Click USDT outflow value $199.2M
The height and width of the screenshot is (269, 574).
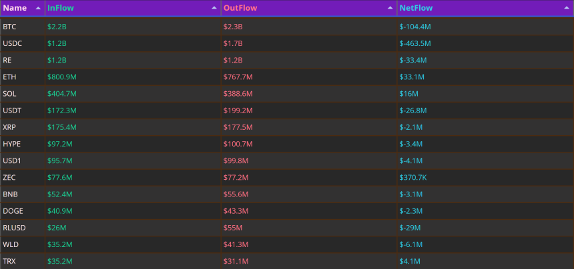[x=238, y=111]
